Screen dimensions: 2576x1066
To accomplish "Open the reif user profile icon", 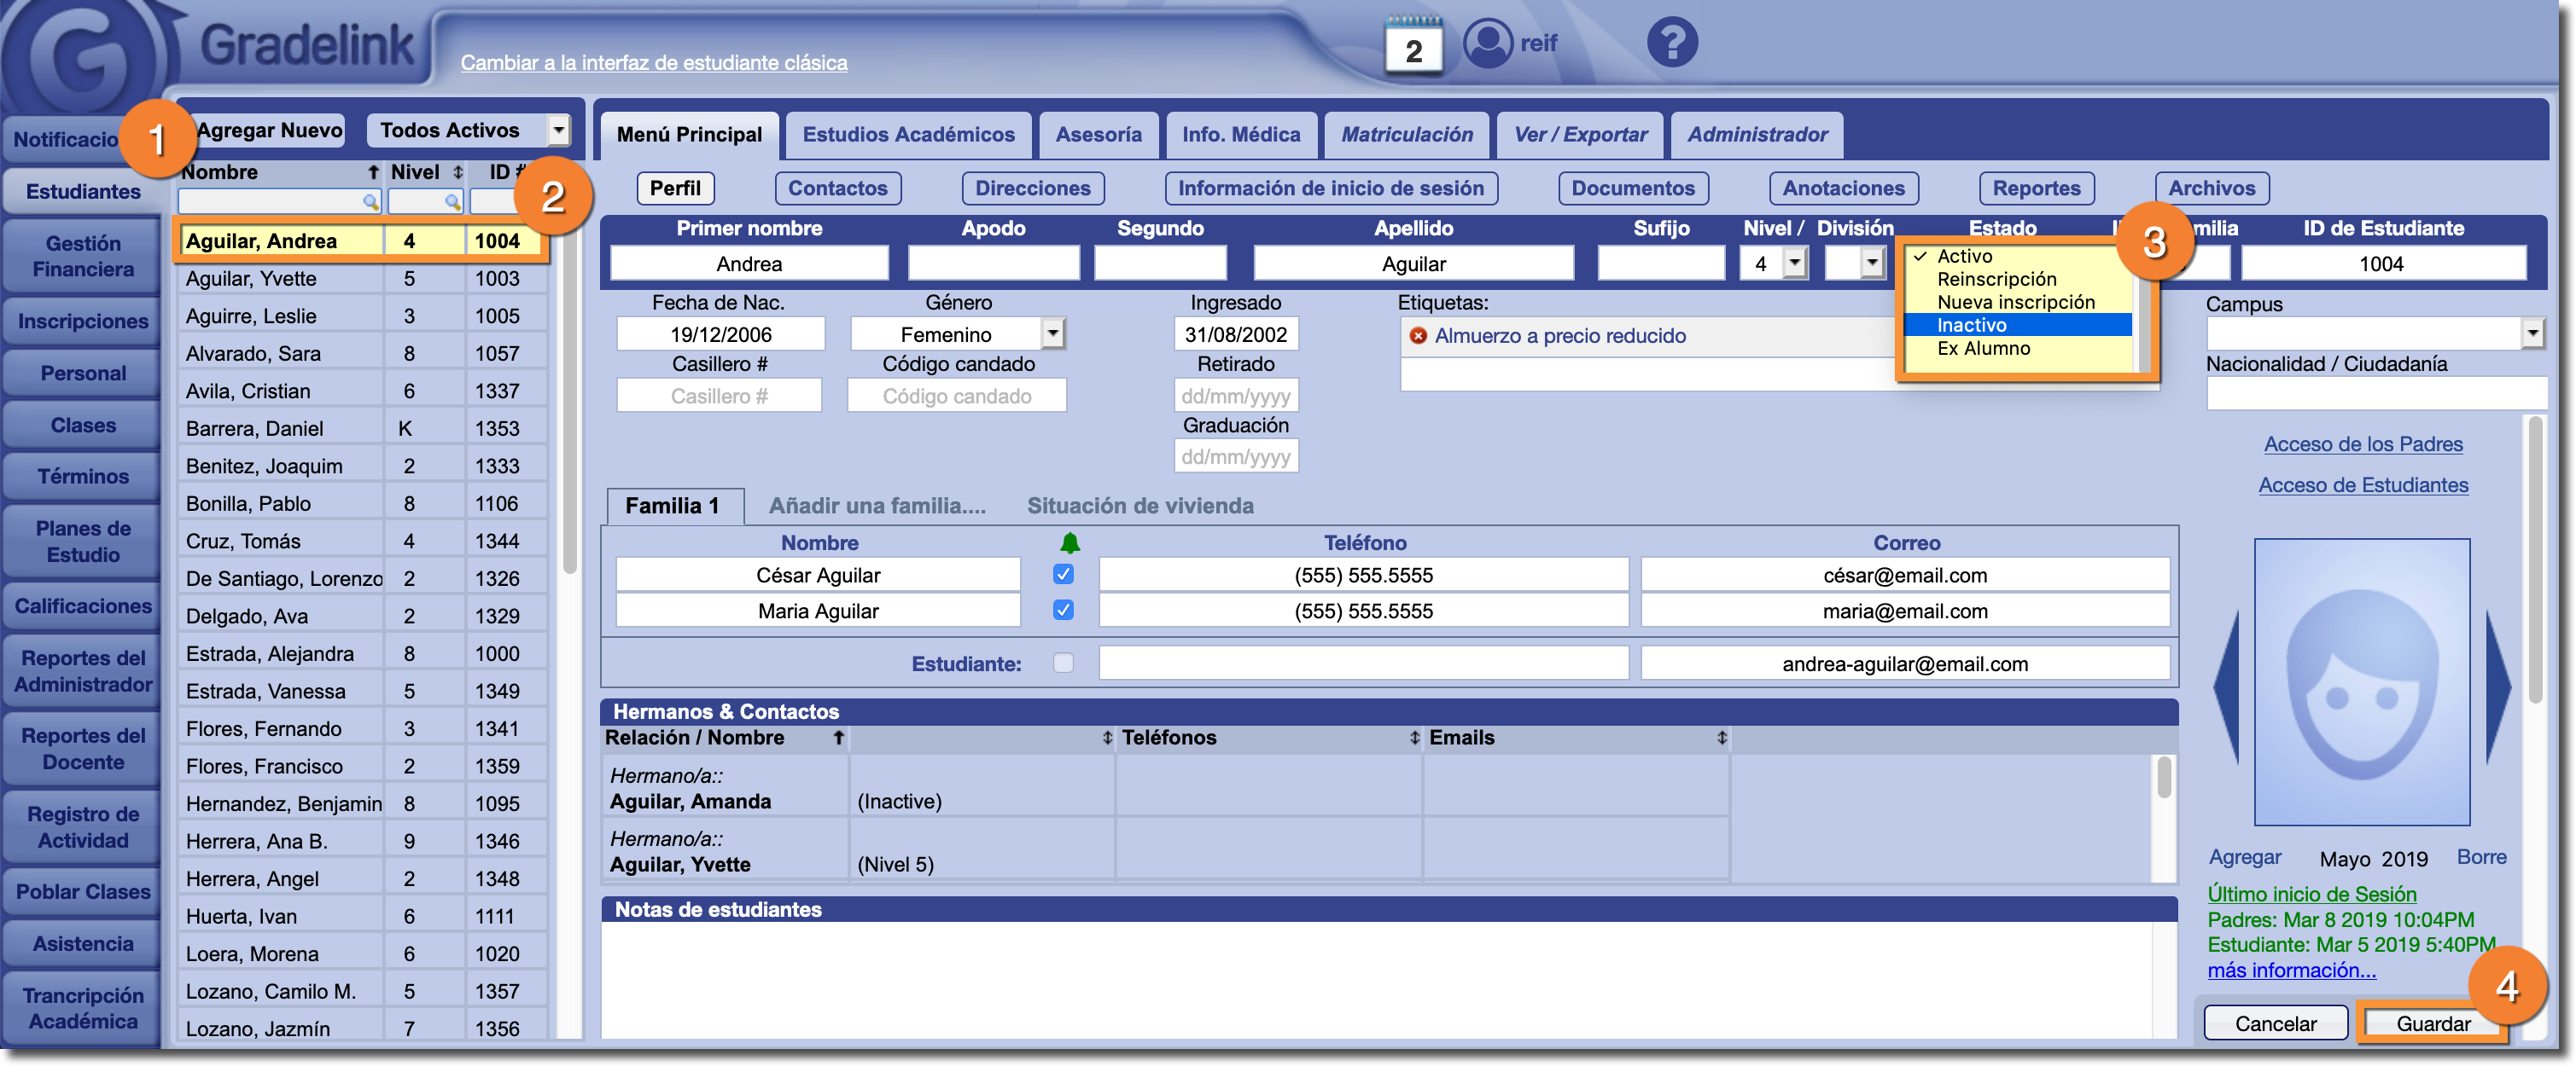I will (x=1487, y=43).
